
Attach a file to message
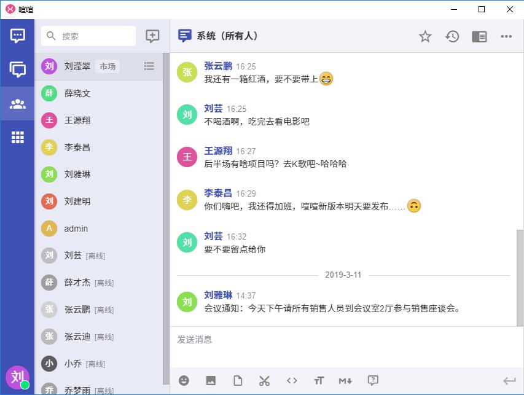pyautogui.click(x=238, y=381)
